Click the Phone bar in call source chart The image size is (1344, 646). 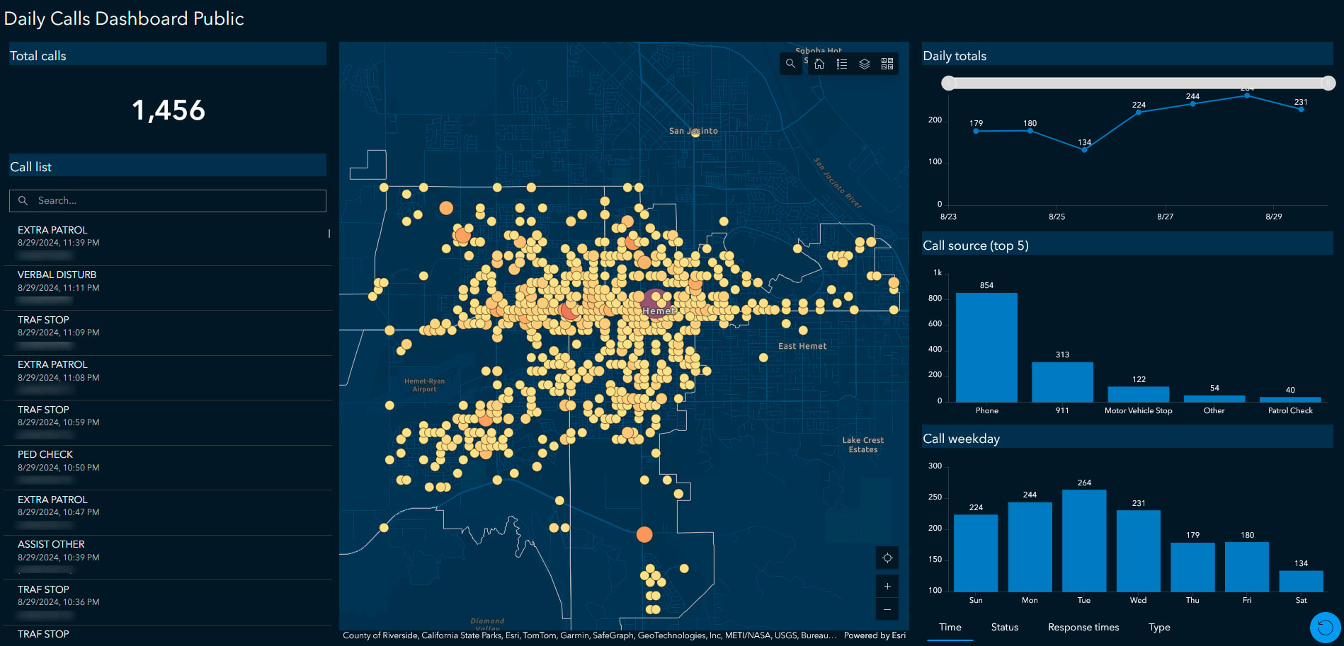986,347
